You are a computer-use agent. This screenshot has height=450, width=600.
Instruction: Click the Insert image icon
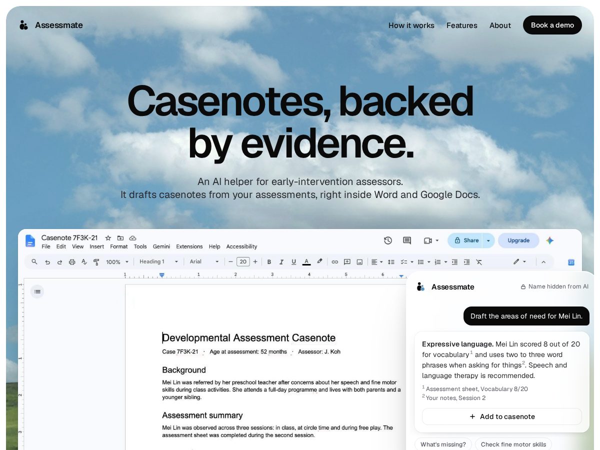(359, 261)
